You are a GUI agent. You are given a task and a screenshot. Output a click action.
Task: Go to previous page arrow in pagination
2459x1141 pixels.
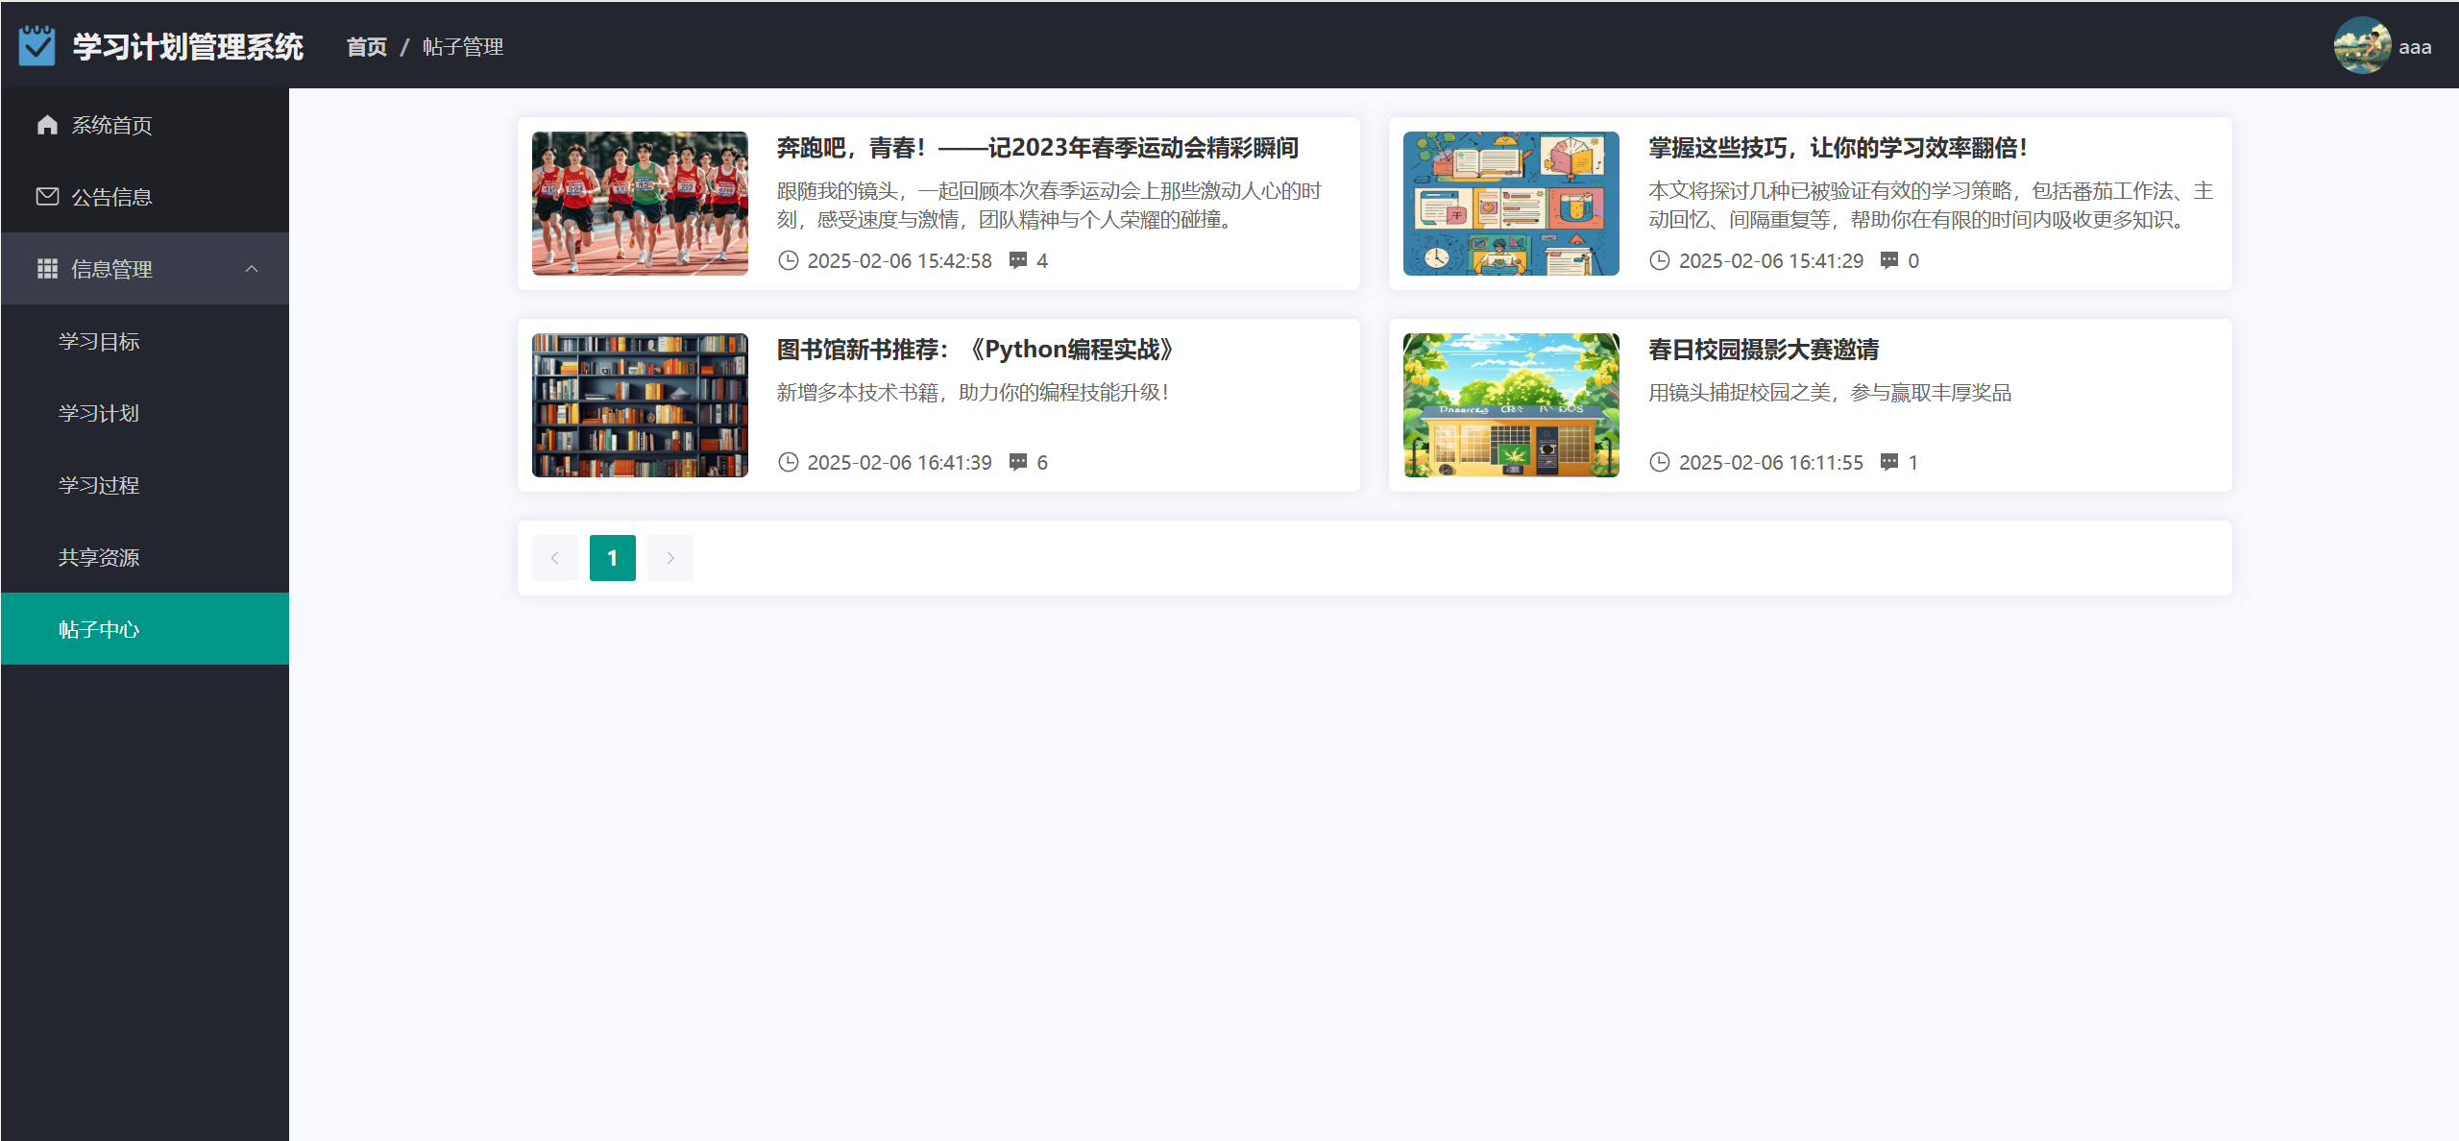click(554, 558)
